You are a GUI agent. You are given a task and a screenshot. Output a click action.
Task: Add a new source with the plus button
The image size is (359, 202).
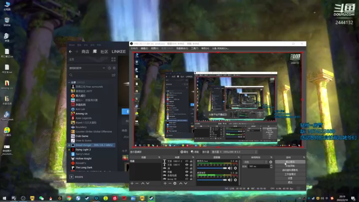click(x=165, y=184)
